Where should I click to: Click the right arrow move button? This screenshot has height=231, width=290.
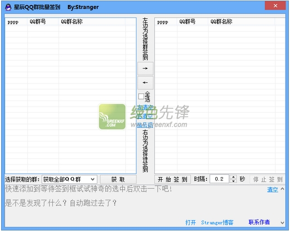(145, 68)
